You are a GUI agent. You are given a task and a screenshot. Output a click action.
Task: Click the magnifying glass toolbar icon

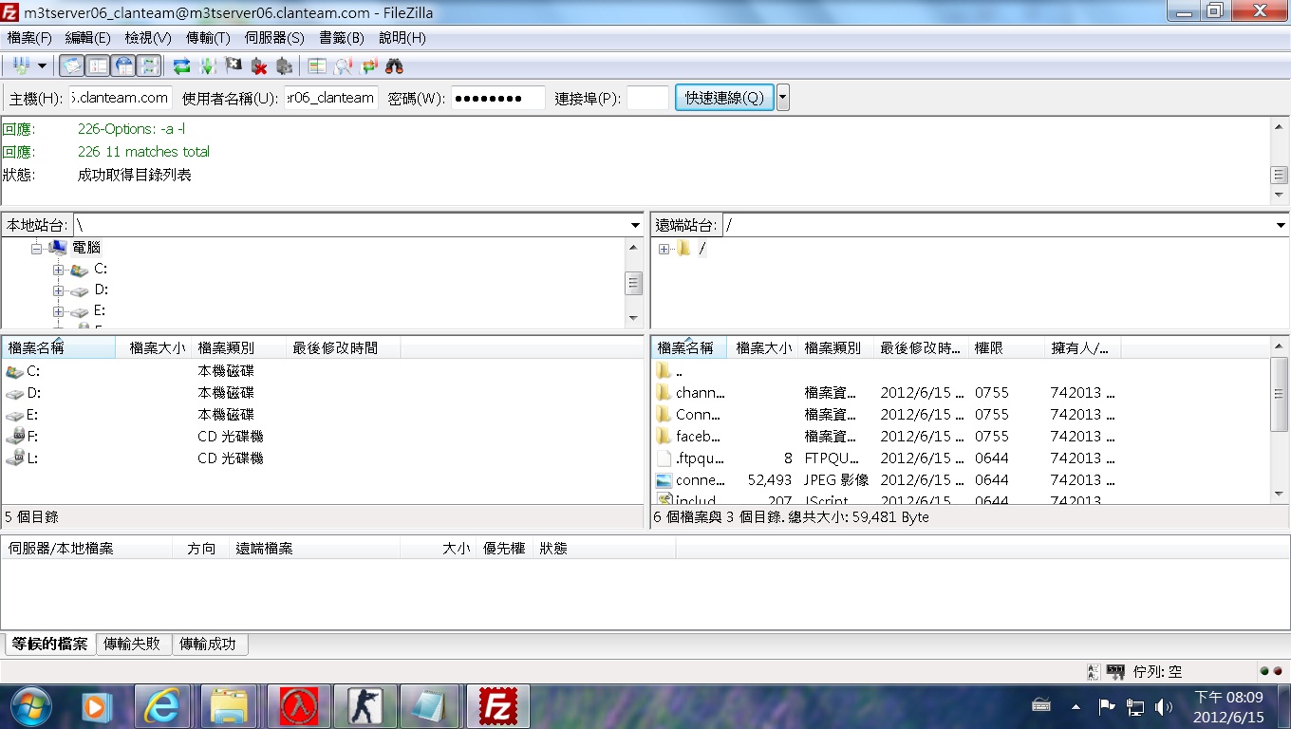tap(343, 65)
